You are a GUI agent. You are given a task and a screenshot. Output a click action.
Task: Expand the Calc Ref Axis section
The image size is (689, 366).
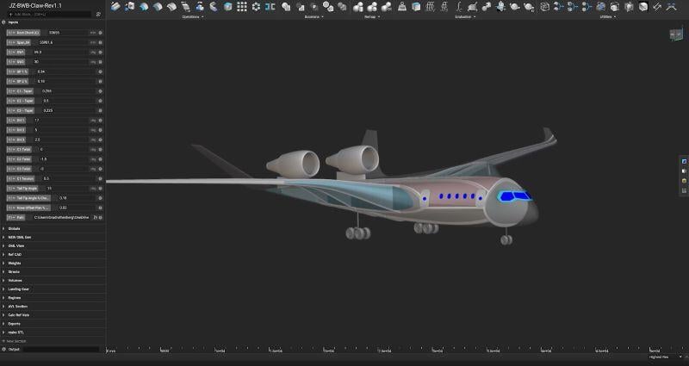click(x=4, y=315)
